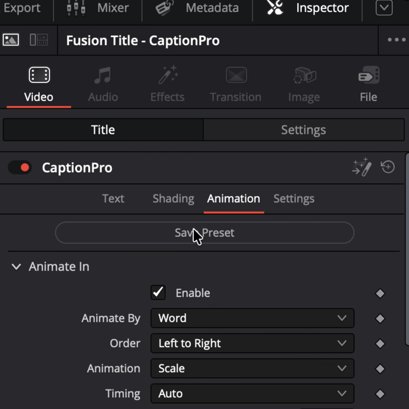Add keyframe for Animate By
The height and width of the screenshot is (409, 409).
click(380, 319)
